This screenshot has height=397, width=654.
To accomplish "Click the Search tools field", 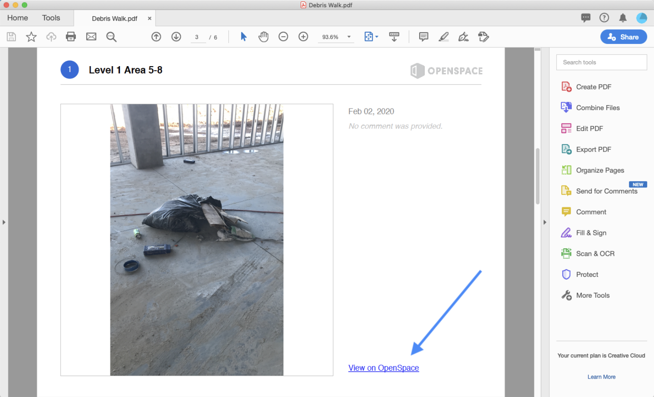I will tap(601, 62).
